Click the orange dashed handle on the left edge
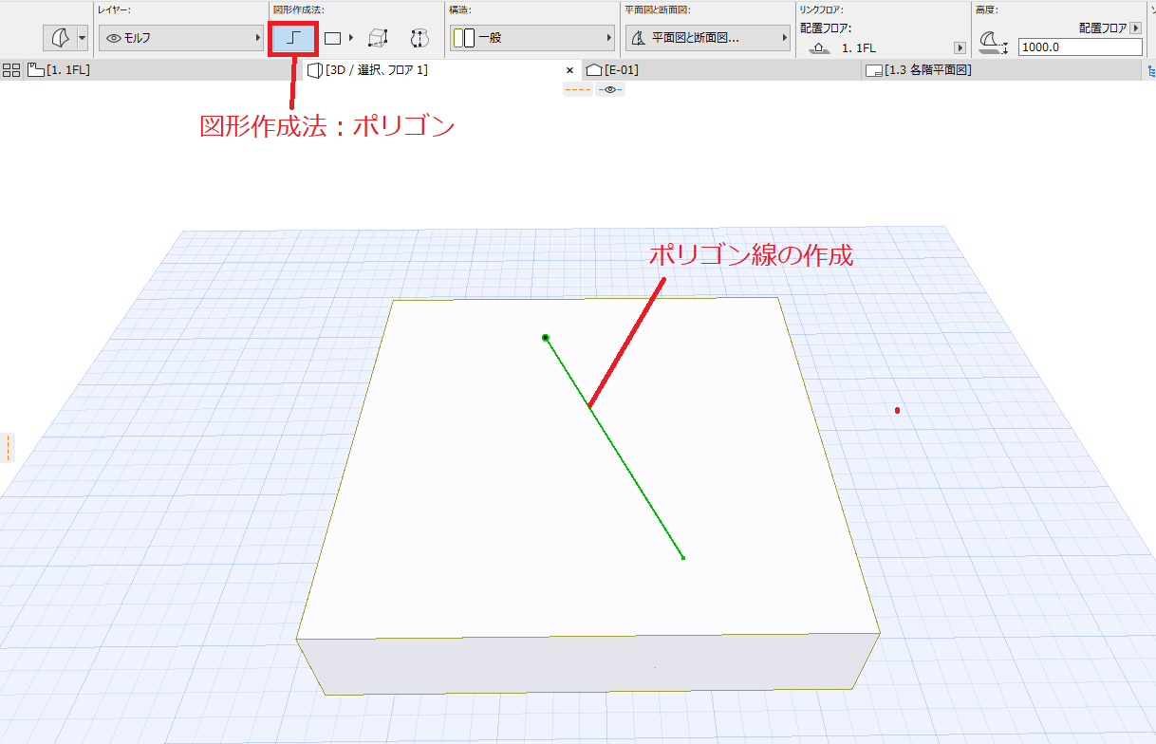The height and width of the screenshot is (744, 1156). (x=8, y=448)
